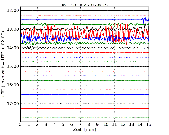The width and height of the screenshot is (169, 135).
Task: Click the 13:00 time label
Action: pyautogui.click(x=13, y=29)
